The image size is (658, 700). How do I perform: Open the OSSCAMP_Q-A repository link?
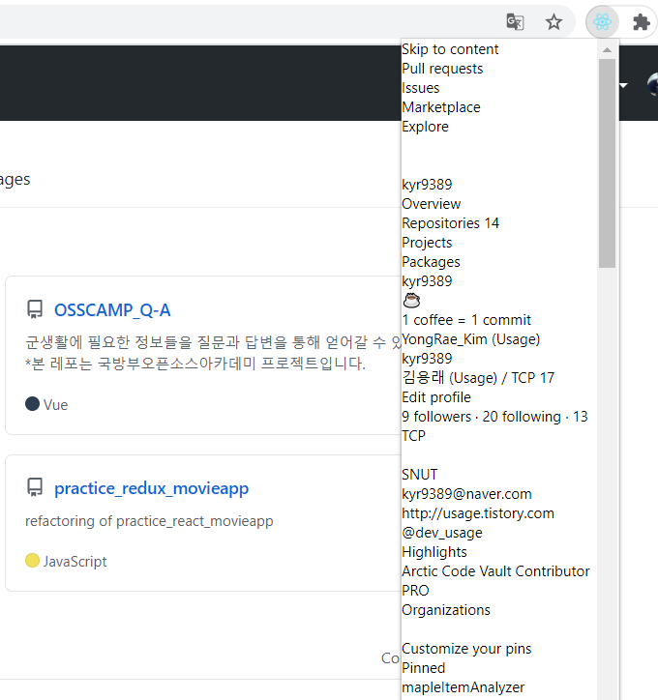(x=112, y=309)
